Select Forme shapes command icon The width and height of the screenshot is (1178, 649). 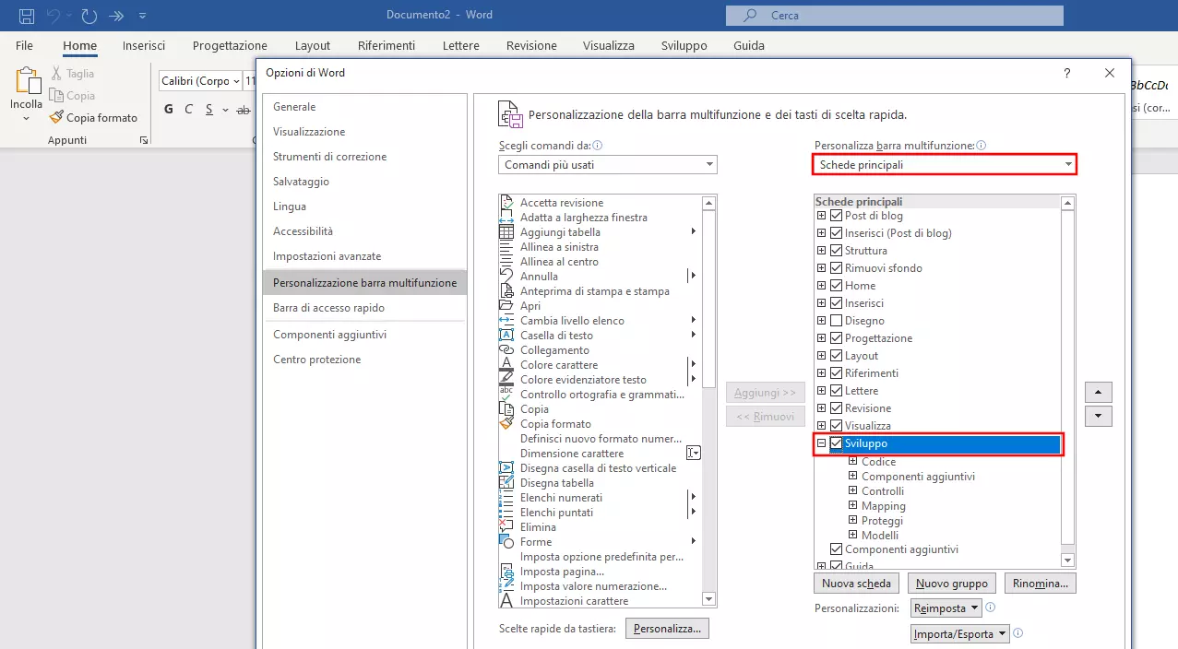(506, 541)
